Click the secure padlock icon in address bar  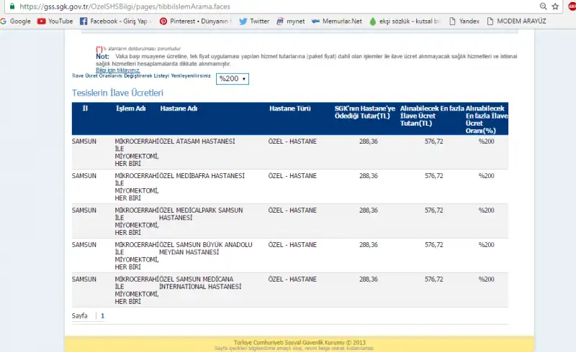click(x=11, y=6)
